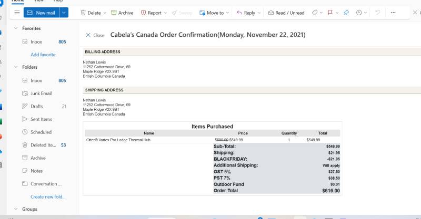Click the Add favorite link
The height and width of the screenshot is (219, 421).
[x=43, y=55]
